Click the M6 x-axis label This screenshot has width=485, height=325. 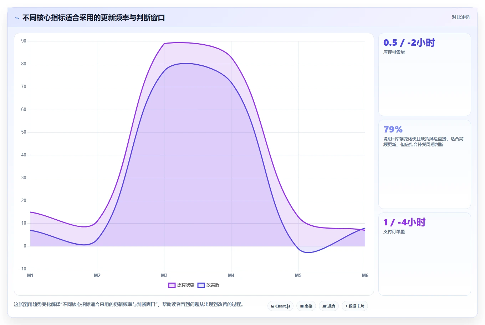point(365,275)
